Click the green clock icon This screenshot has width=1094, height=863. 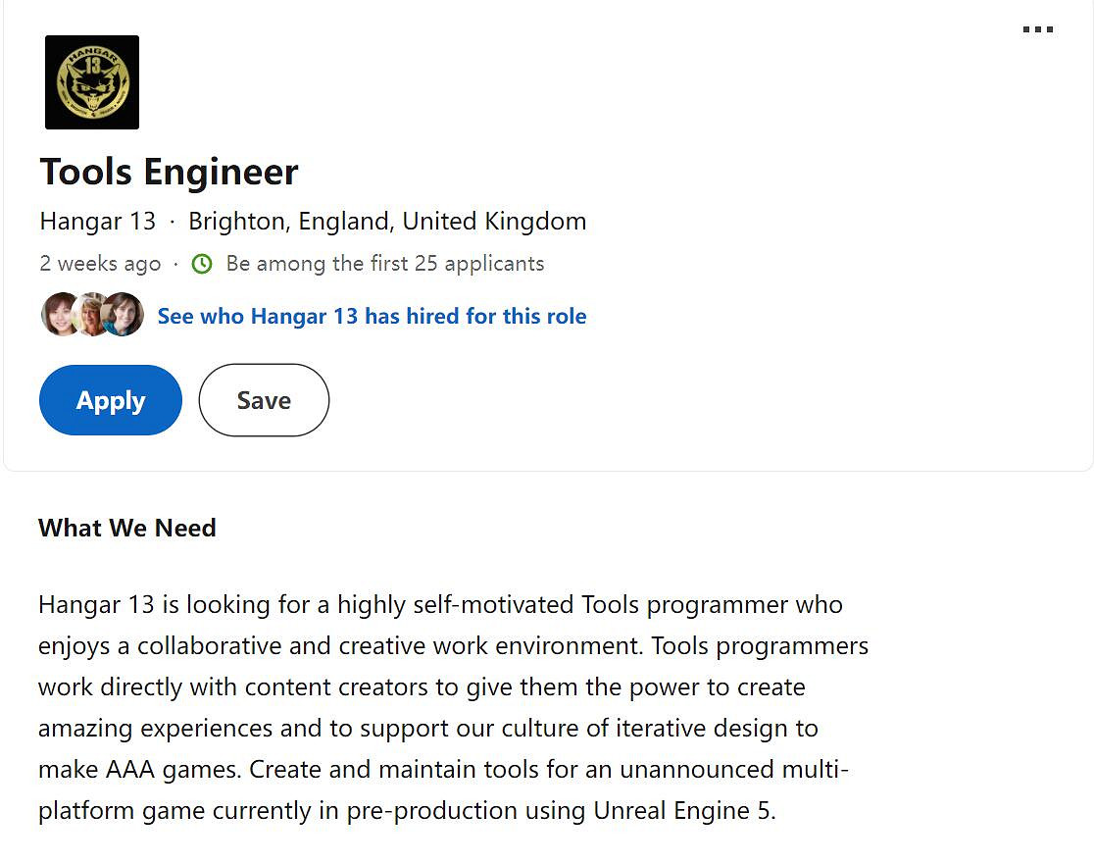point(202,264)
